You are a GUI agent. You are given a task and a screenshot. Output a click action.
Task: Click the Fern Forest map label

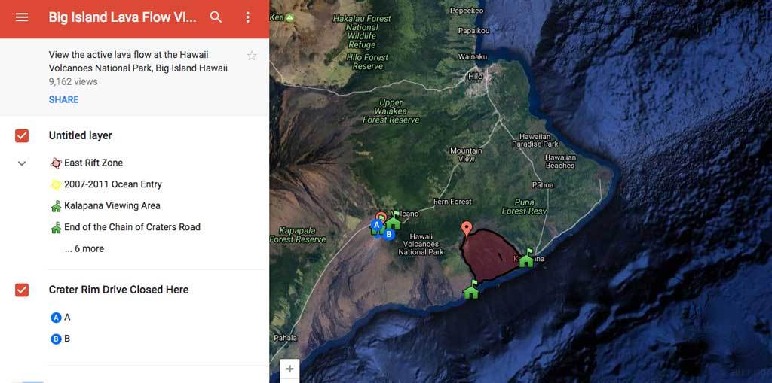click(x=452, y=202)
